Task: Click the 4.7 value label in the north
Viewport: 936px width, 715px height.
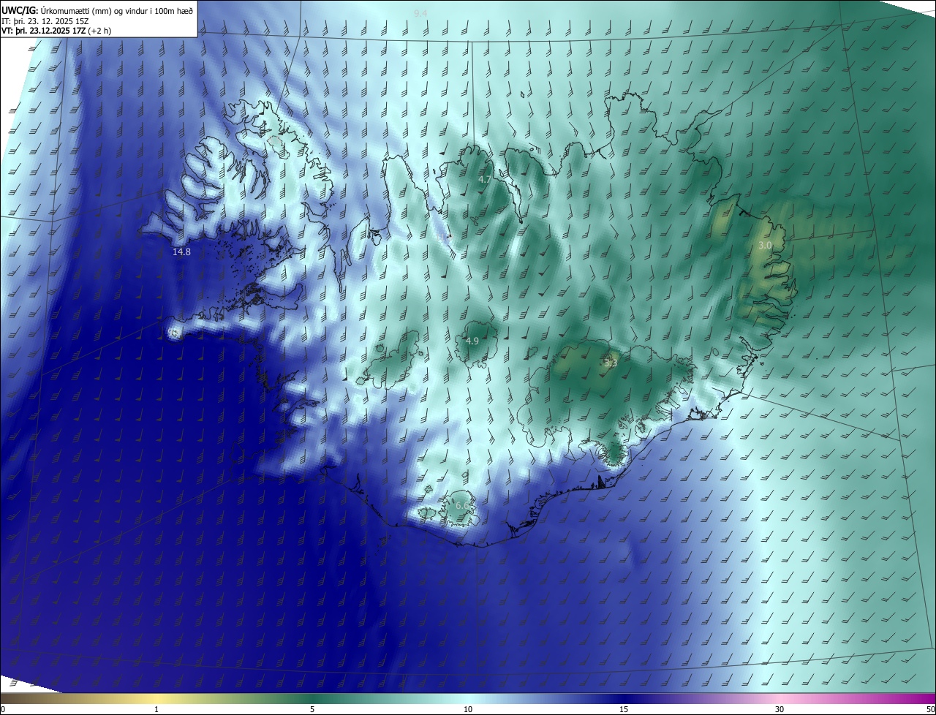Action: click(485, 179)
